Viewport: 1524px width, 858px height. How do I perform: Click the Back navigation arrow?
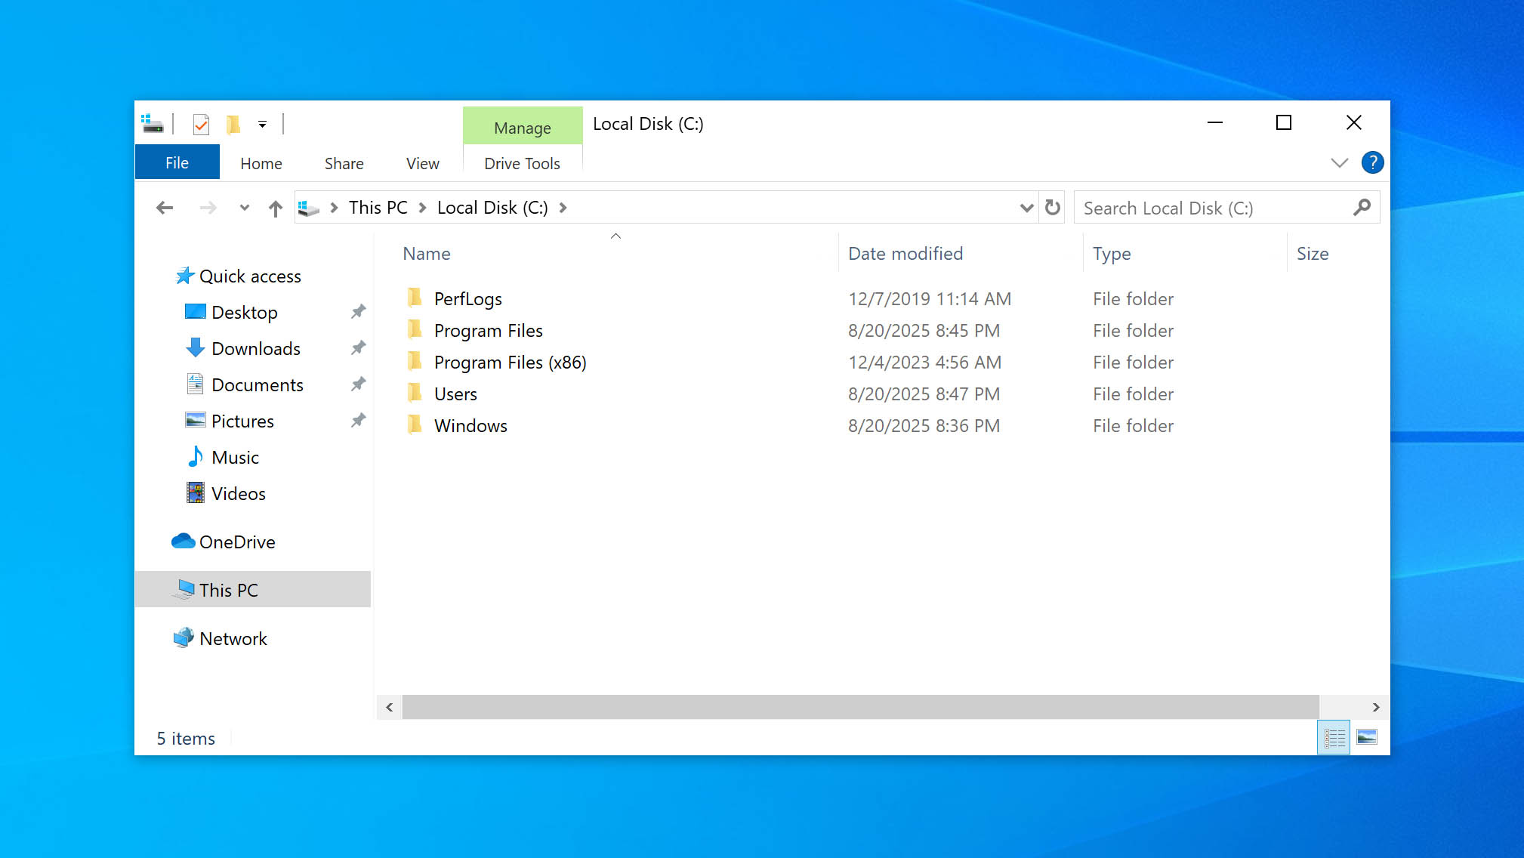pos(165,207)
